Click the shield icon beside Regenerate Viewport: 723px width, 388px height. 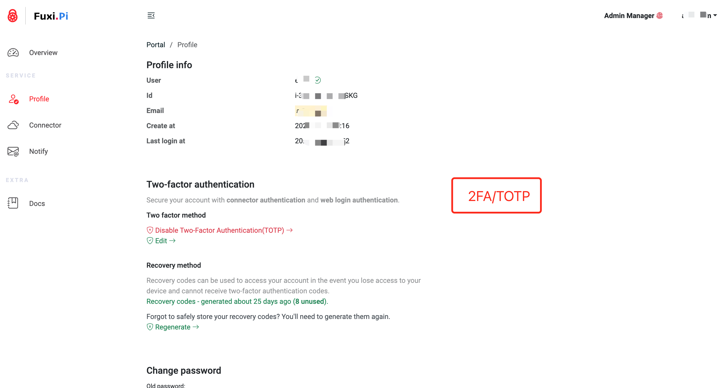(x=150, y=327)
